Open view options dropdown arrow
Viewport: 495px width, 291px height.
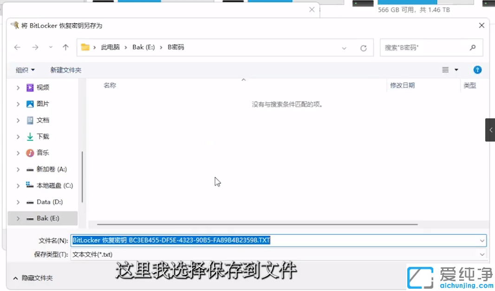[x=456, y=70]
